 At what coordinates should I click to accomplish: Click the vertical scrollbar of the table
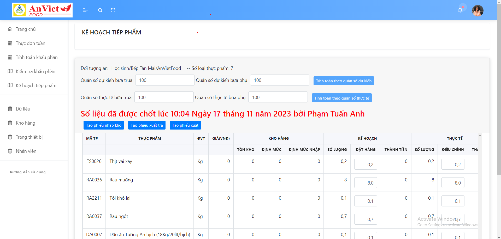(x=480, y=182)
